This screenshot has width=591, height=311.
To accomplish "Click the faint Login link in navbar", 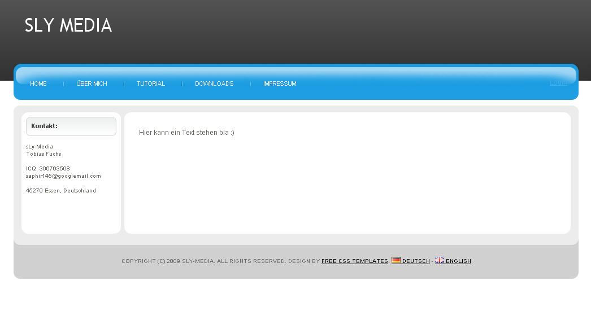I will click(558, 83).
